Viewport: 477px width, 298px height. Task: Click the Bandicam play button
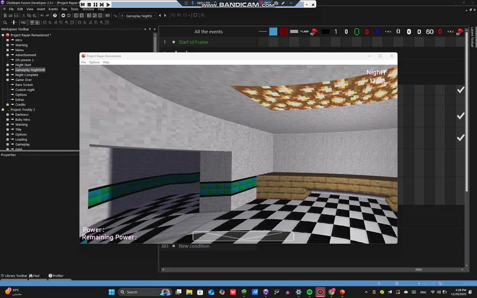pos(108,5)
